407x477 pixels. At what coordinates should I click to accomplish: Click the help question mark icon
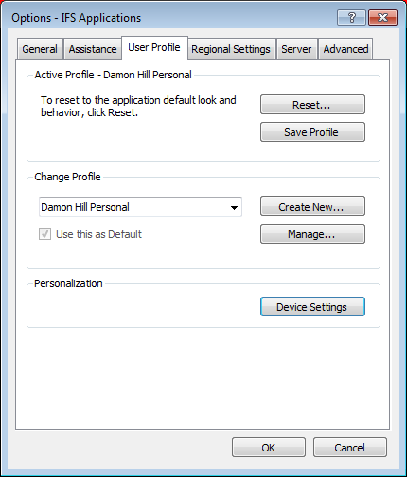tap(351, 17)
